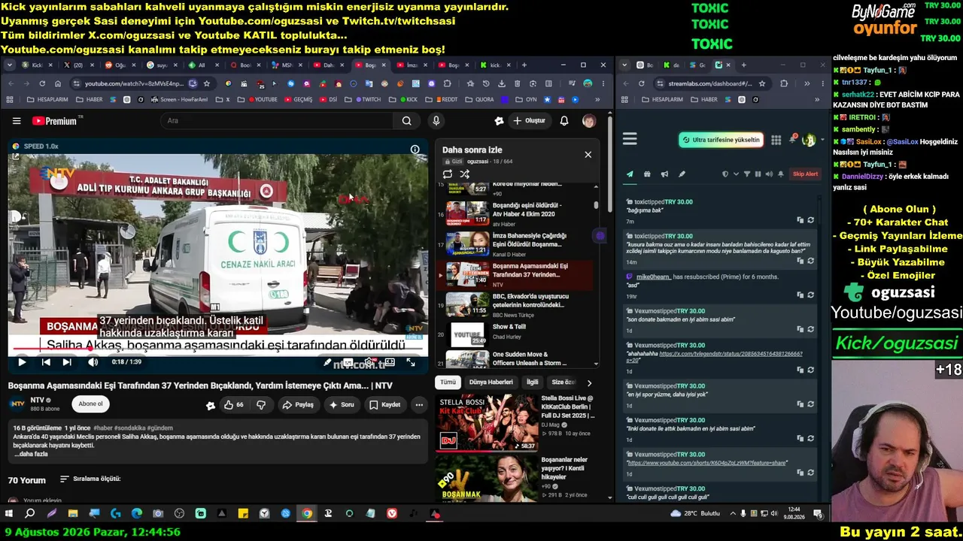This screenshot has height=541, width=963.
Task: Bookmark the YouTube page with star
Action: tap(206, 83)
